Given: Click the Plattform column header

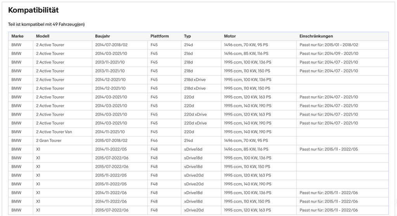Looking at the screenshot, I should (x=159, y=36).
